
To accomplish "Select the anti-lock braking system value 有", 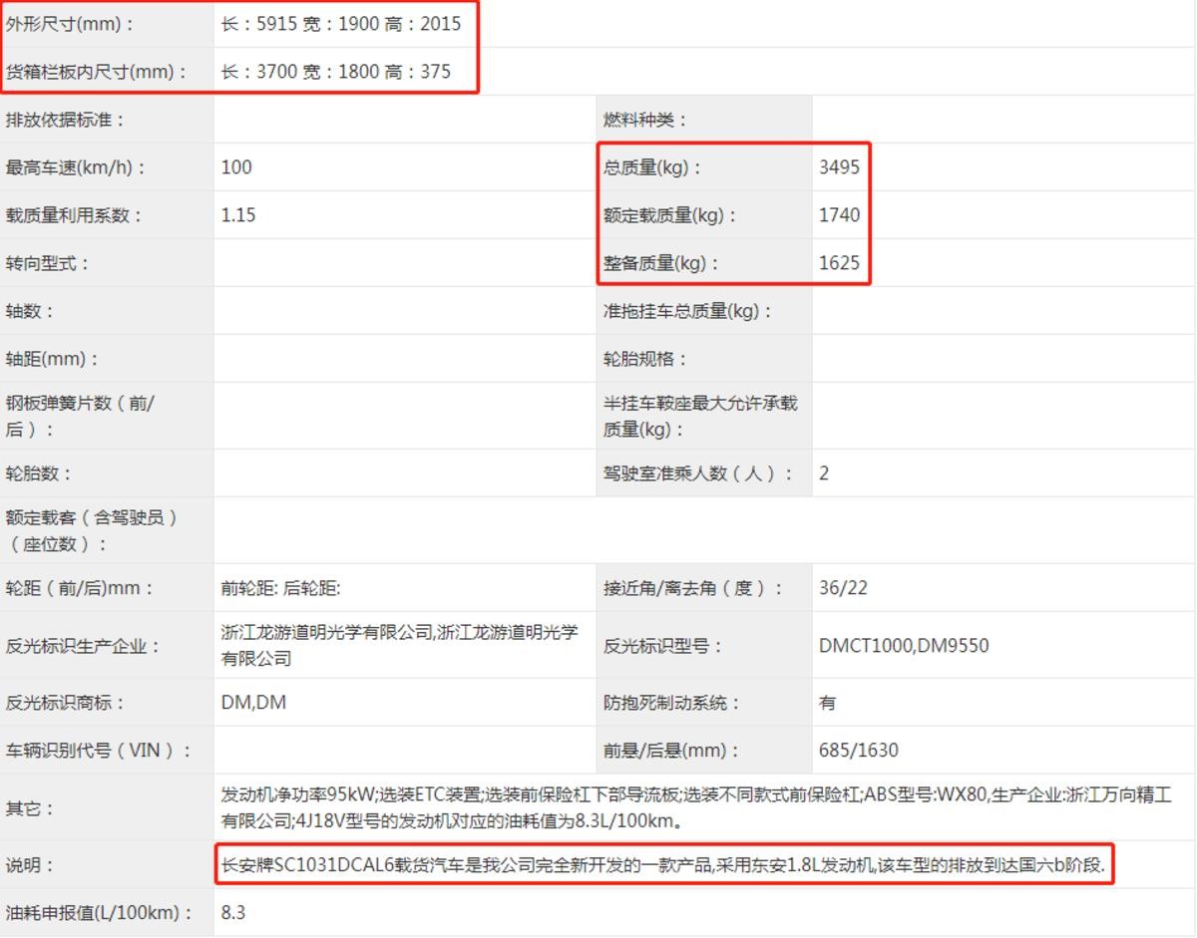I will pyautogui.click(x=827, y=703).
